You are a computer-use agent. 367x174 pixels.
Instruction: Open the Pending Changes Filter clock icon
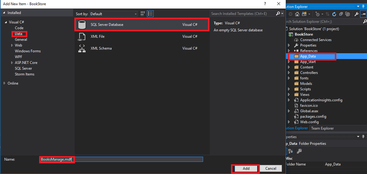click(318, 14)
